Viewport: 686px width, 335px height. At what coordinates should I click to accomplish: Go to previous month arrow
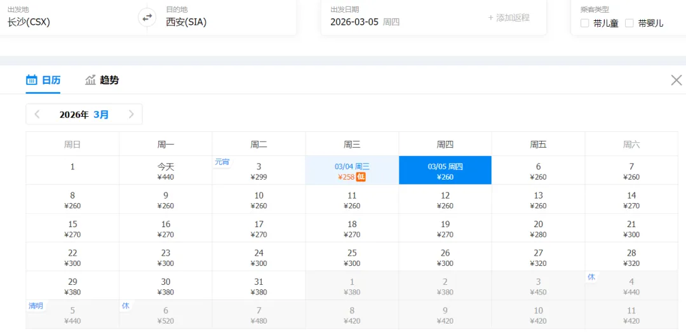pos(37,114)
